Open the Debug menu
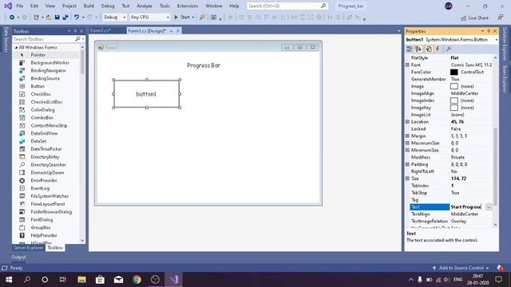The height and width of the screenshot is (287, 511). 108,6
